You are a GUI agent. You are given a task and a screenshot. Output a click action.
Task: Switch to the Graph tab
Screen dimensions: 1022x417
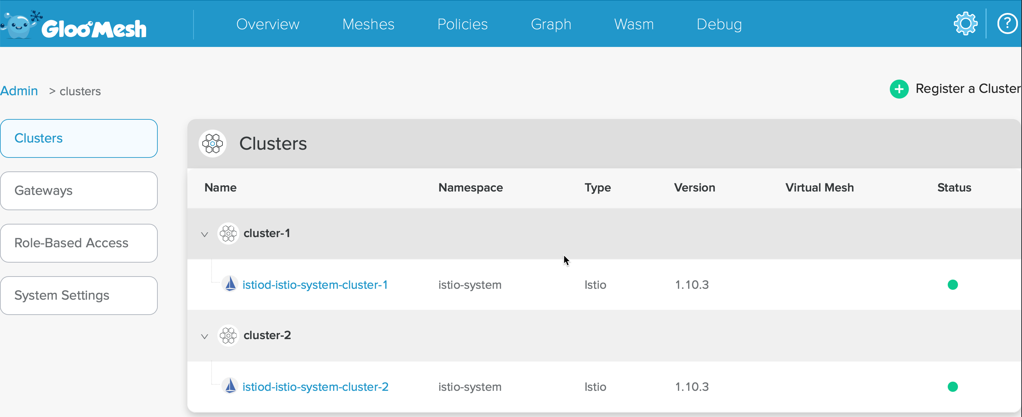(551, 24)
